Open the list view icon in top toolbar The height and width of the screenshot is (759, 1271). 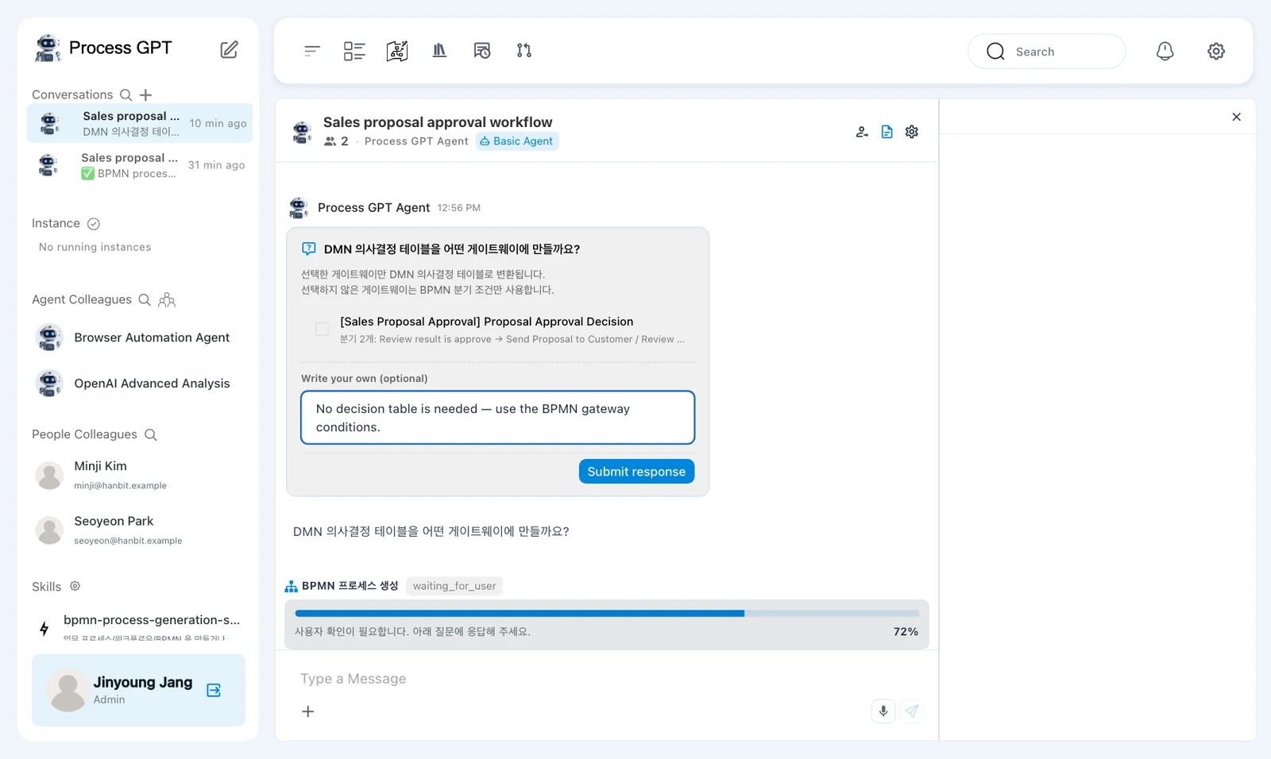pyautogui.click(x=354, y=51)
